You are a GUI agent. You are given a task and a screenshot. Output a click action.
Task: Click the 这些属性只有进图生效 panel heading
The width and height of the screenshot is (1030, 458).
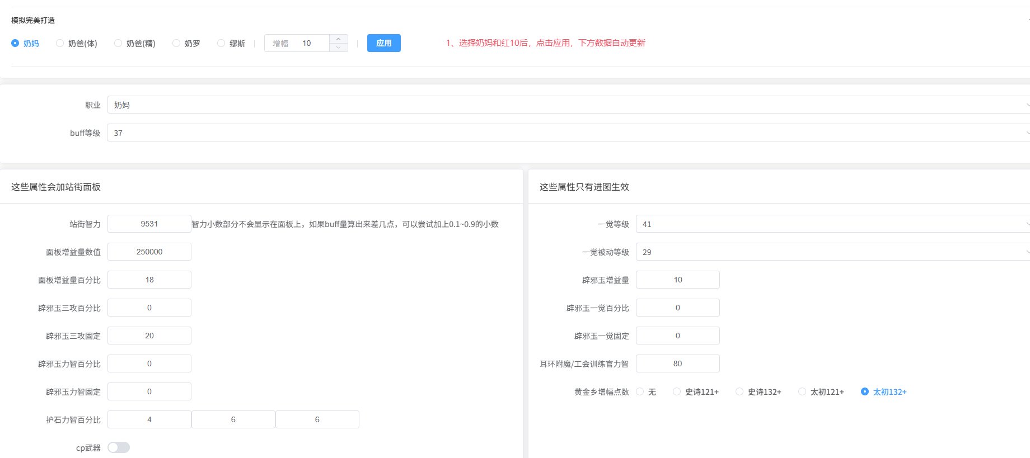pos(584,187)
